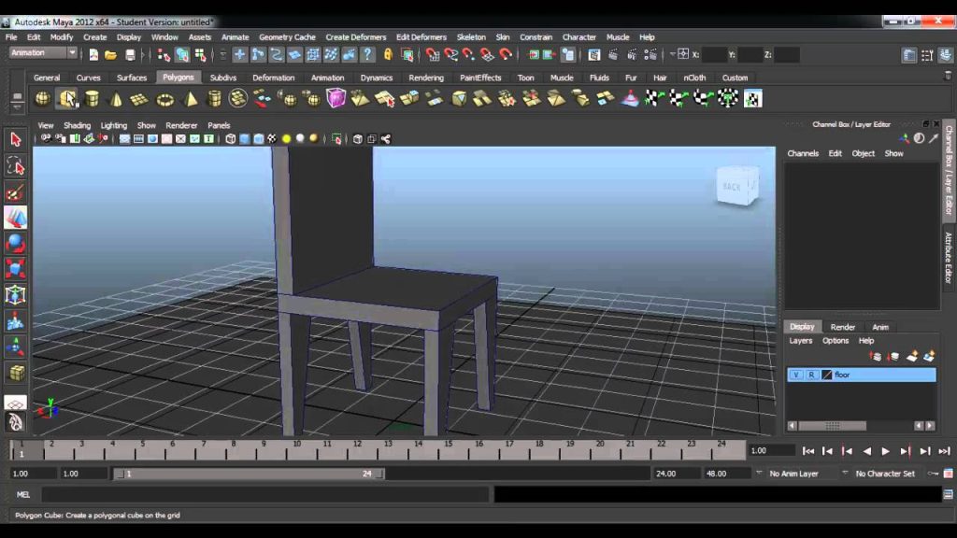Create a Polygon Cone from shelf
This screenshot has height=538, width=957.
tap(116, 98)
